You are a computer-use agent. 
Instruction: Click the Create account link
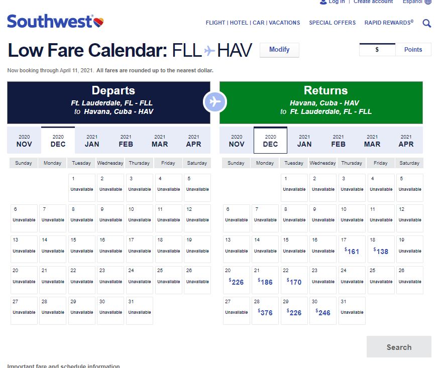click(373, 2)
